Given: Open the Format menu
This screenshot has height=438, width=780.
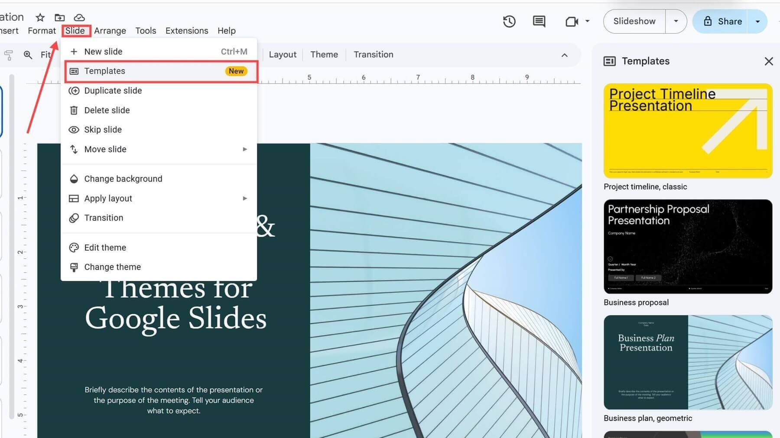Looking at the screenshot, I should point(42,31).
